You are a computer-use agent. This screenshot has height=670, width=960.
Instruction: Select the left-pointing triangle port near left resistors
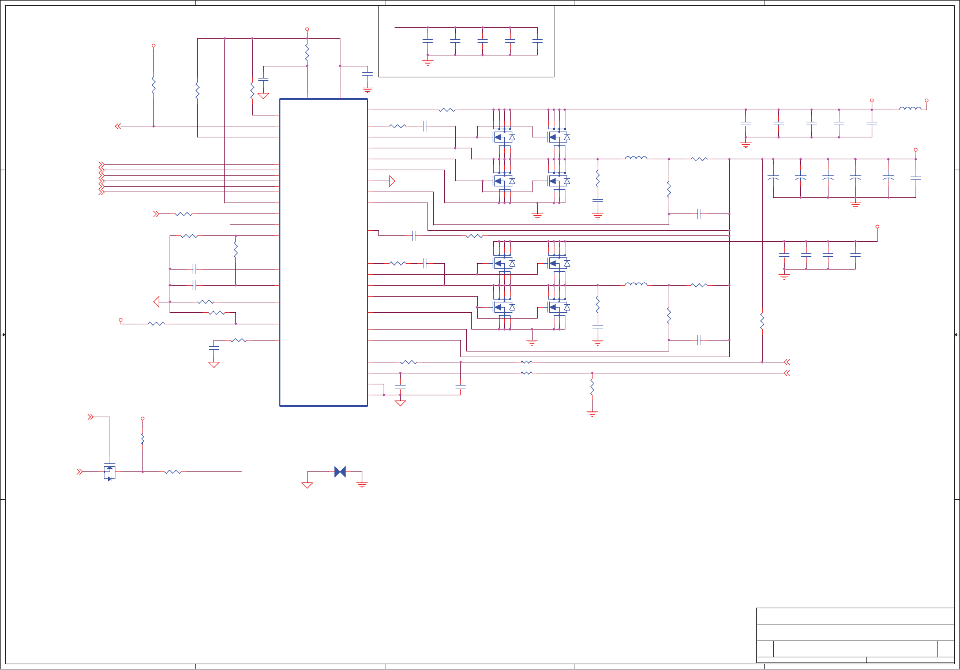[156, 302]
